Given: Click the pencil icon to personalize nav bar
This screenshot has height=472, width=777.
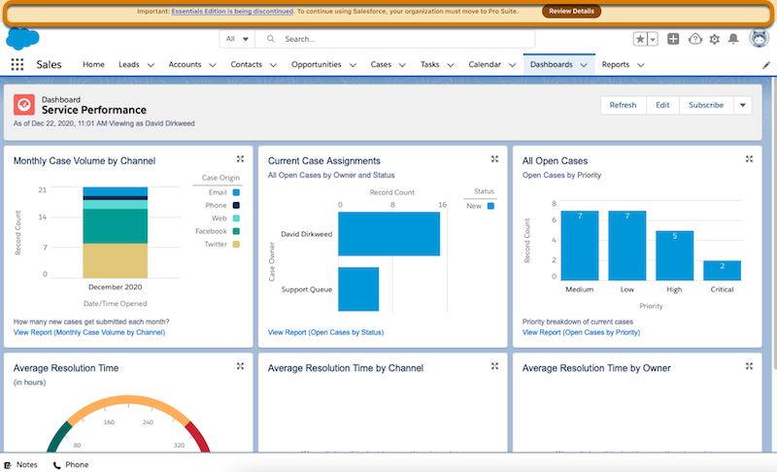Looking at the screenshot, I should pos(766,65).
